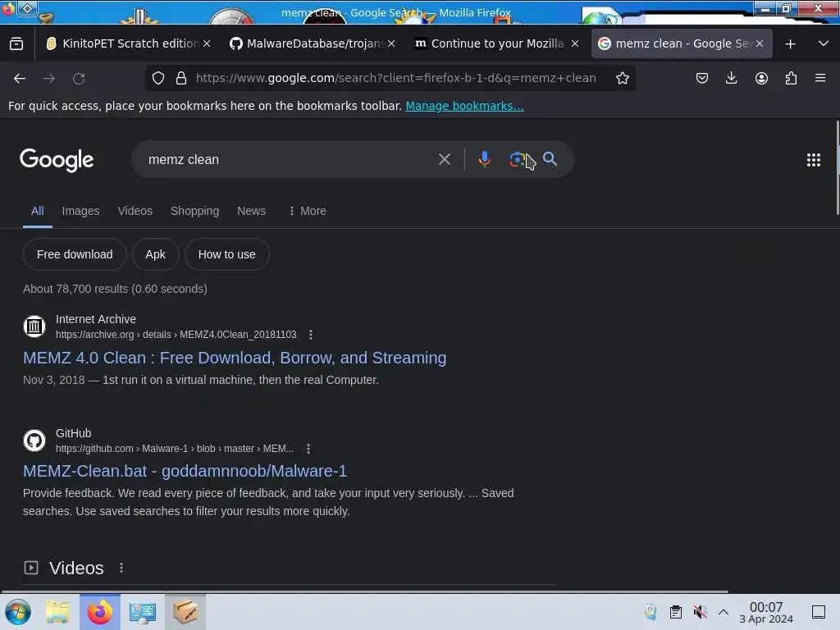Open Google apps grid

click(813, 160)
